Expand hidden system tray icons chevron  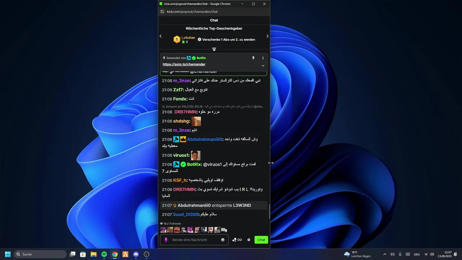click(384, 254)
